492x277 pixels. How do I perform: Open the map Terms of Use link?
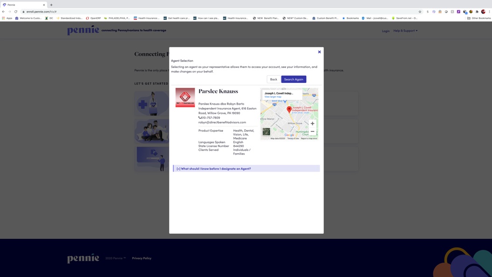click(293, 138)
